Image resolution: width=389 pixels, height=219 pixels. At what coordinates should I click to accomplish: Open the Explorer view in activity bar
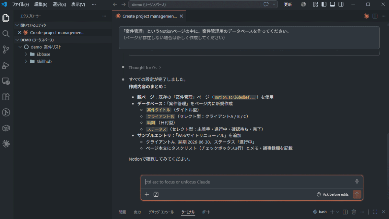[6, 18]
